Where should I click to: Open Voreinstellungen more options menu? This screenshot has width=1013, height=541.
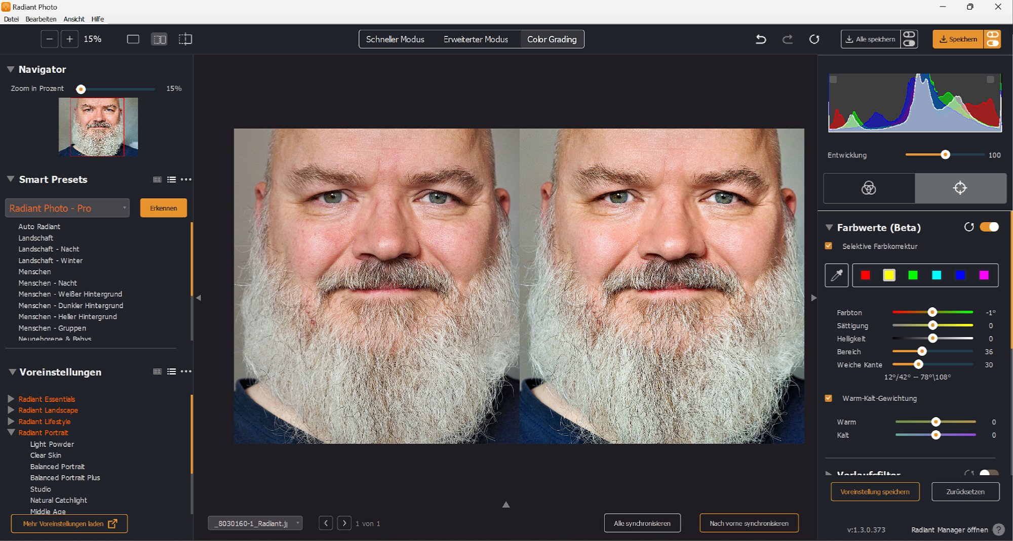pos(186,371)
